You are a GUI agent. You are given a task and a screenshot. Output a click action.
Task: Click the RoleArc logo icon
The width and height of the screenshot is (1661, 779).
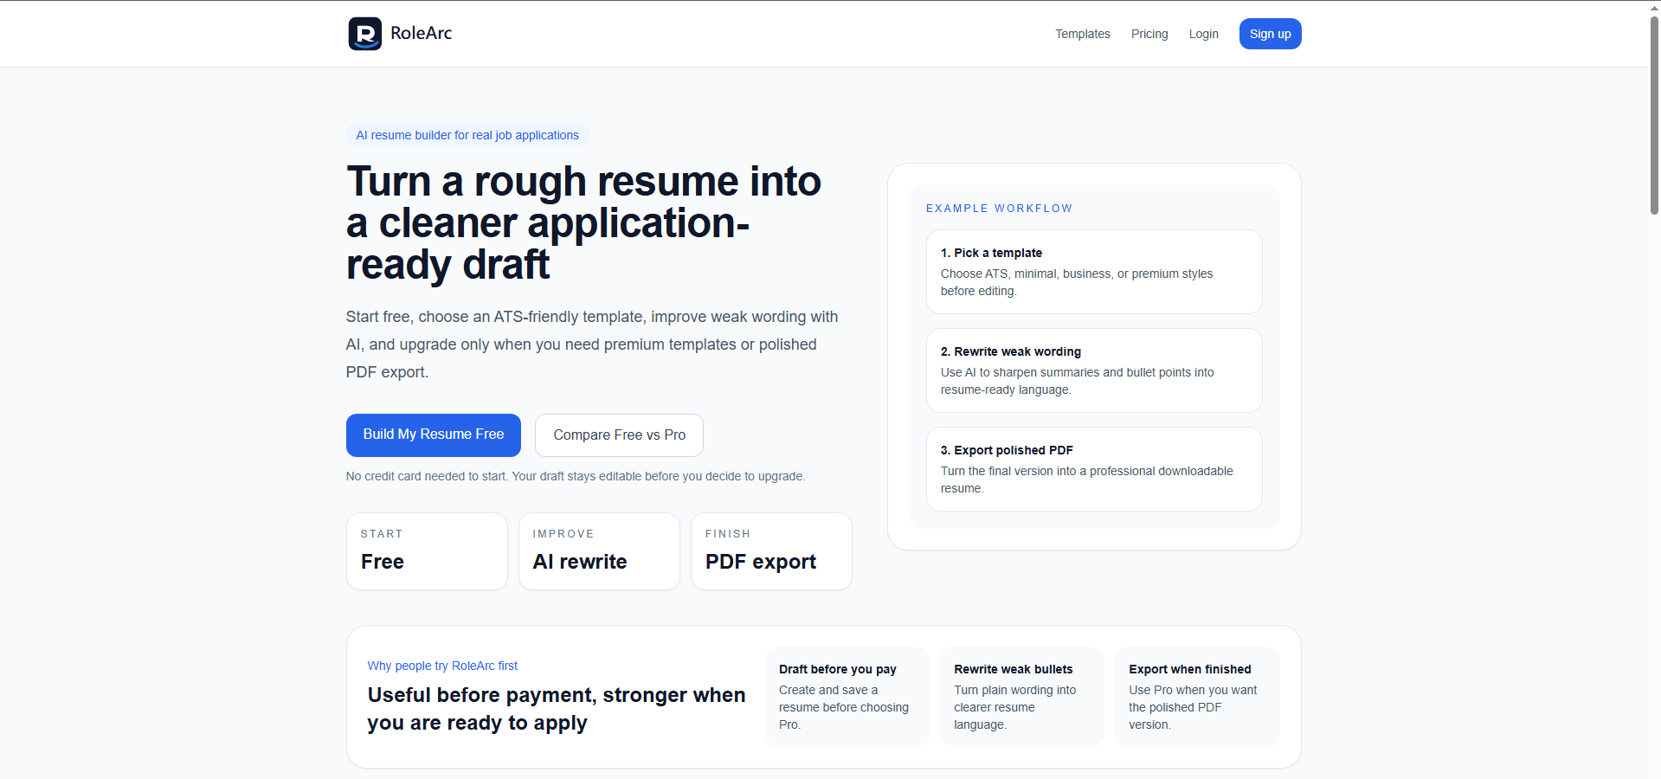pyautogui.click(x=364, y=34)
